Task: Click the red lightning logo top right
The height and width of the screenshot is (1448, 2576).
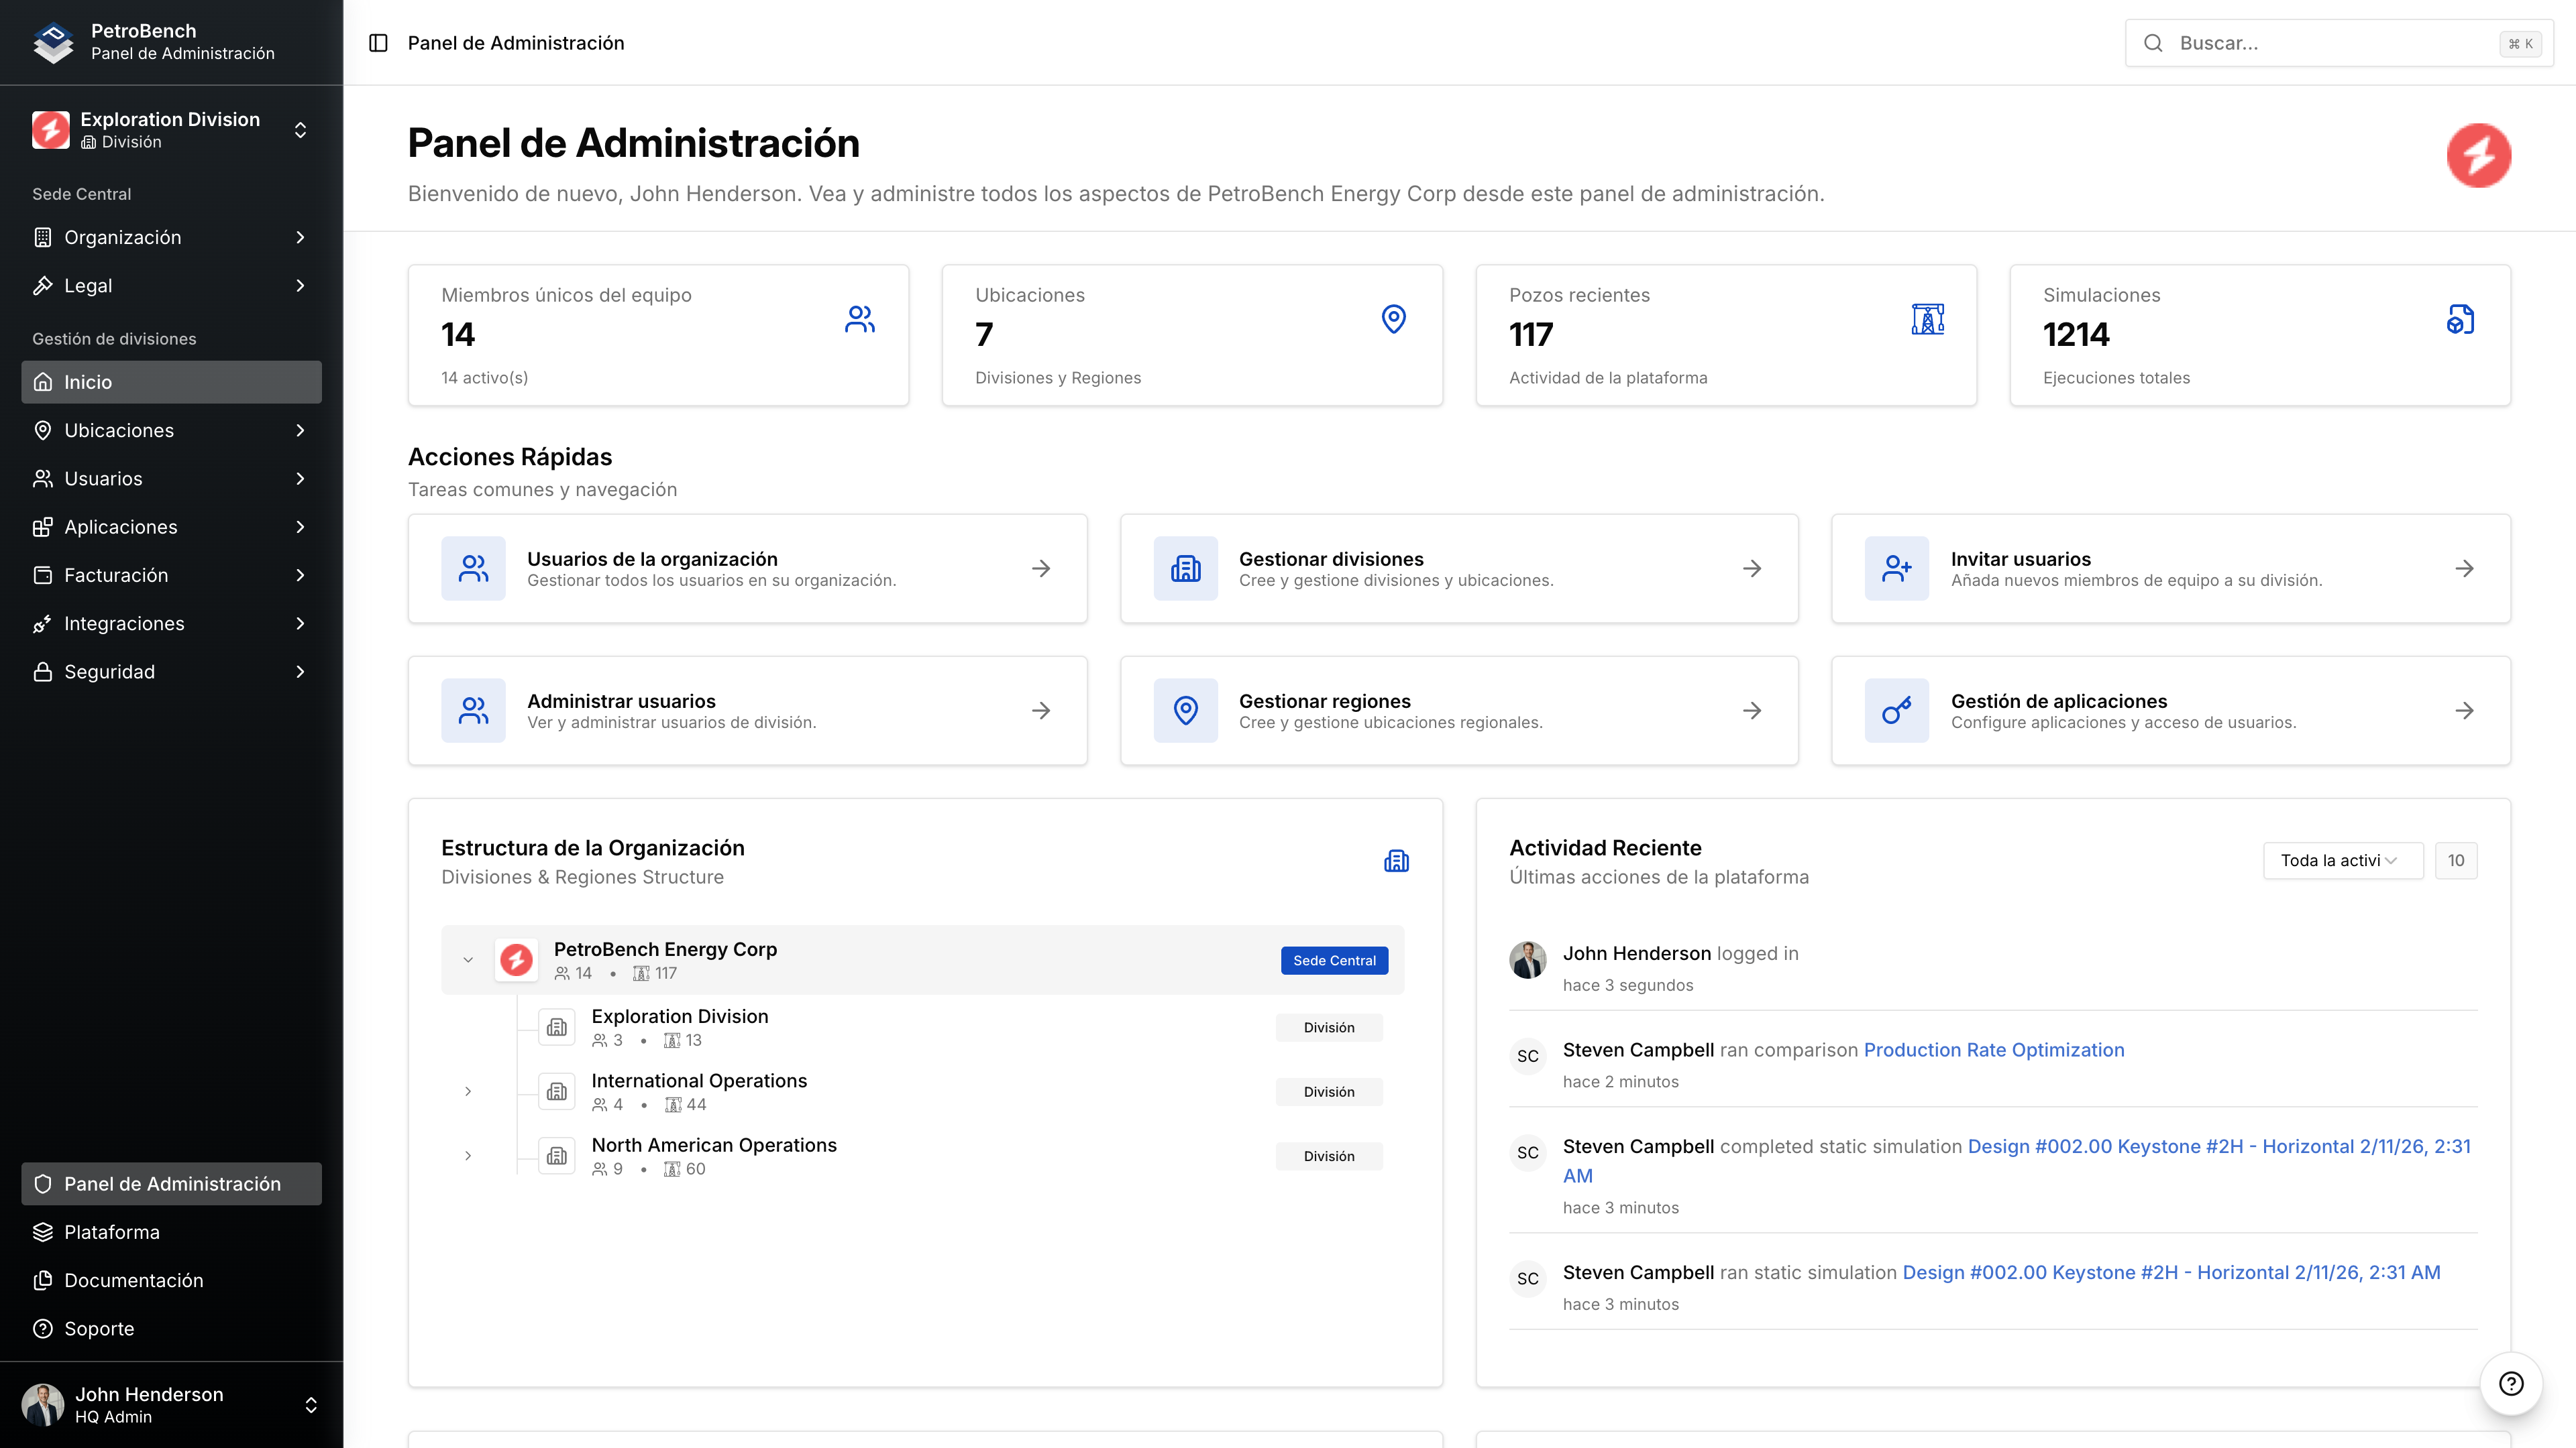Action: pos(2478,155)
